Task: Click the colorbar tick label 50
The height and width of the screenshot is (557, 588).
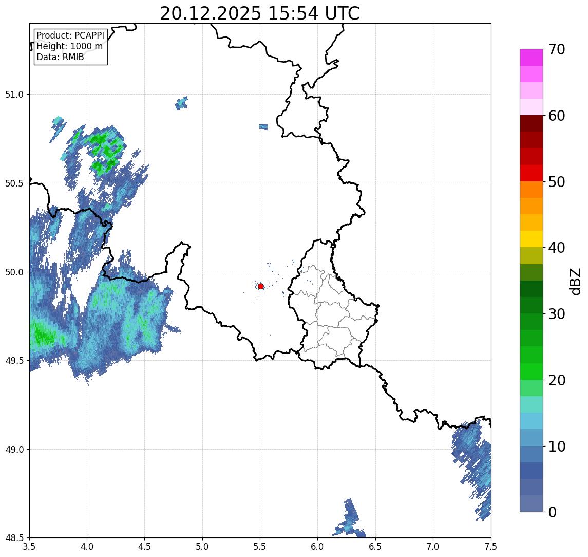Action: pos(557,182)
